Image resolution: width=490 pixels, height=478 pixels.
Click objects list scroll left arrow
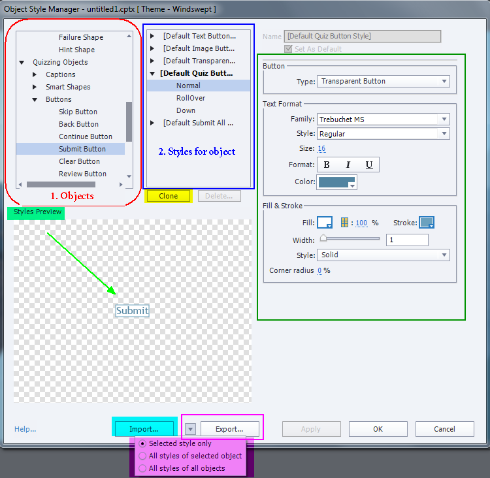(20, 185)
